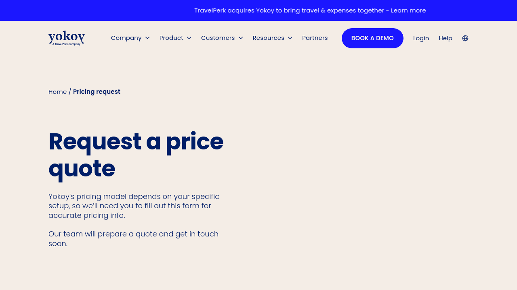Click the pricing model description paragraph

134,206
